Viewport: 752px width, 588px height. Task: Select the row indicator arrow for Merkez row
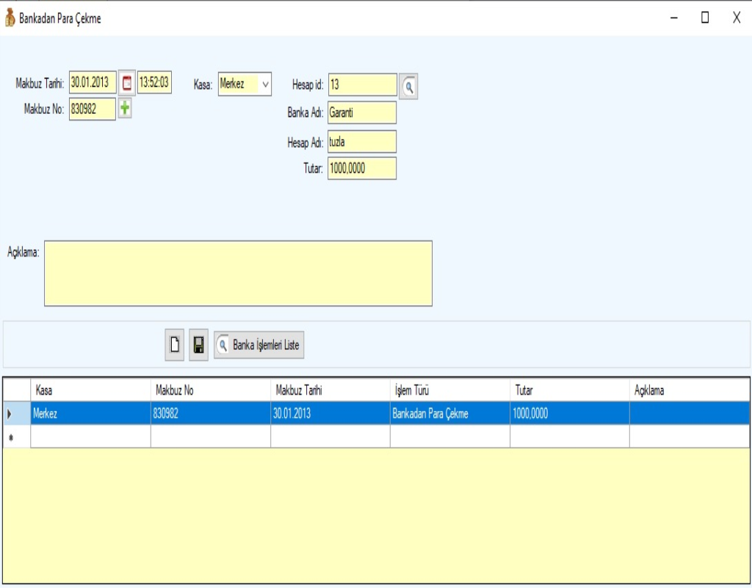[x=10, y=414]
